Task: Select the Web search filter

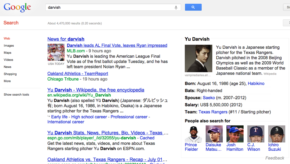Action: coord(7,38)
